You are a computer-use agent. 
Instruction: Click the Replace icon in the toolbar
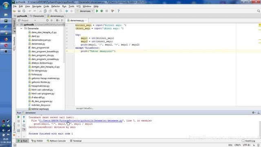61,11
